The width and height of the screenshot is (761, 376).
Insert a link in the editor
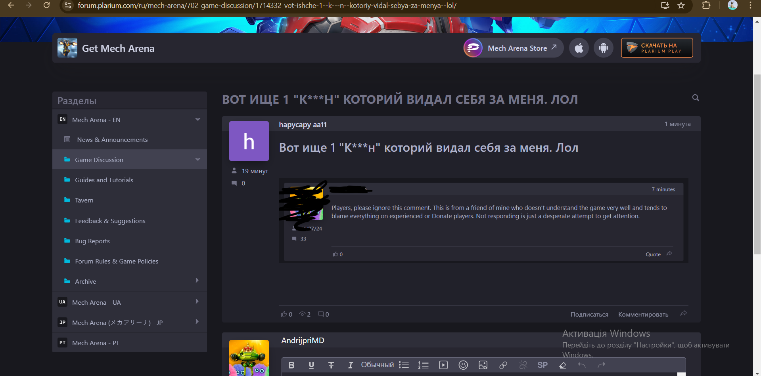(503, 365)
